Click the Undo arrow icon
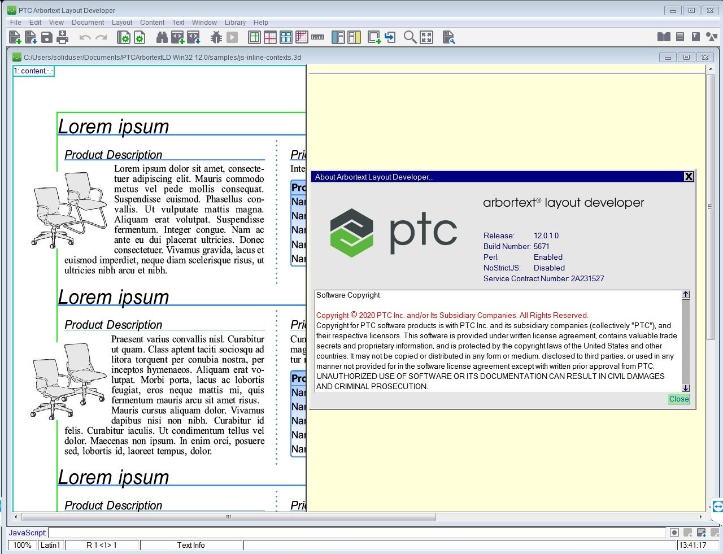 click(x=85, y=37)
